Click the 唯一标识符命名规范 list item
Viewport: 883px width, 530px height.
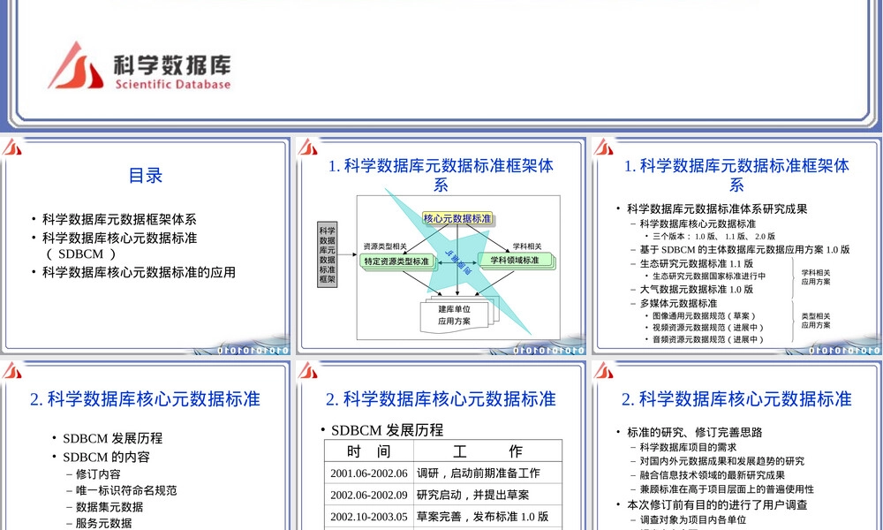(126, 490)
